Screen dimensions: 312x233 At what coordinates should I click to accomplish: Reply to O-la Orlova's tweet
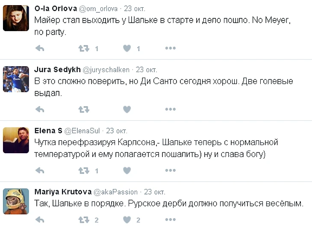tap(40, 49)
